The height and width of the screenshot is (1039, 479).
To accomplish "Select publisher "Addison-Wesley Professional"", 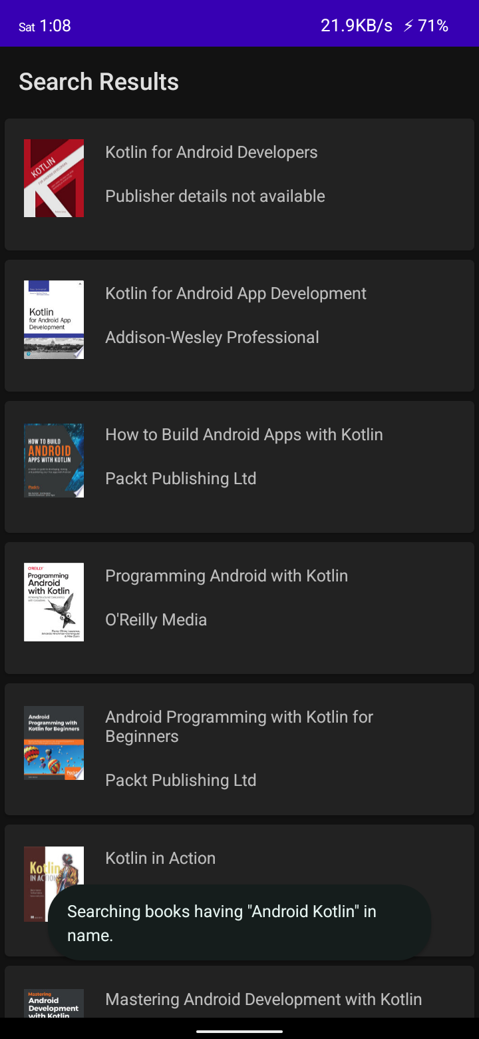I will click(212, 337).
